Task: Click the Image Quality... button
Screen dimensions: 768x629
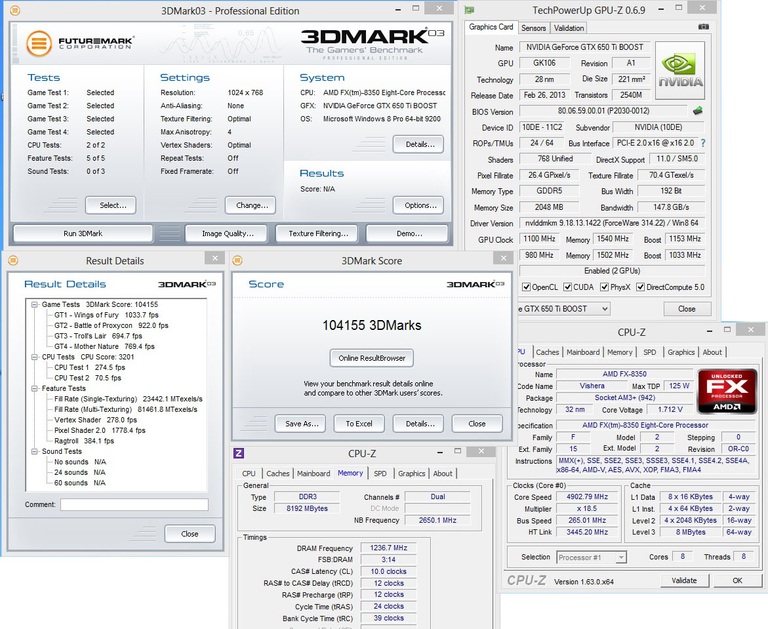Action: coord(227,233)
